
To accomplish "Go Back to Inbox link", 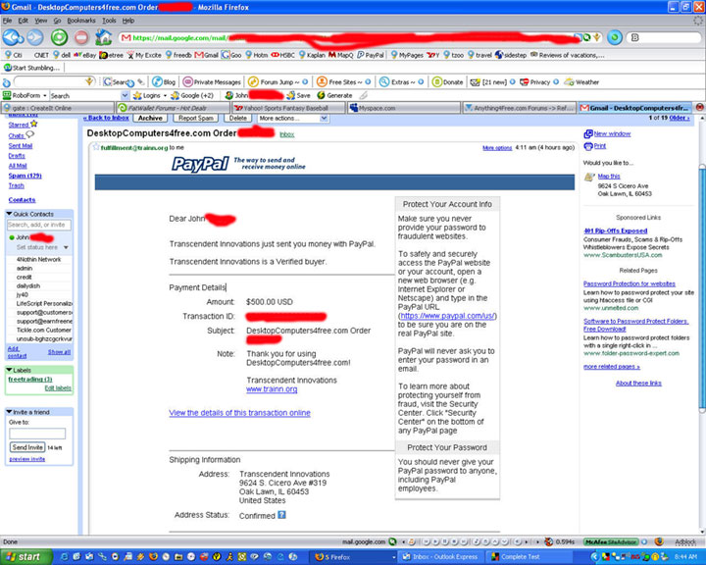I will (x=106, y=118).
